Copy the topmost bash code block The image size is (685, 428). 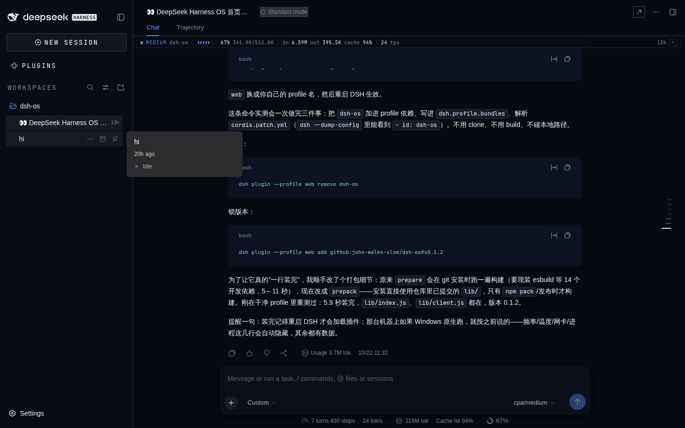tap(568, 59)
